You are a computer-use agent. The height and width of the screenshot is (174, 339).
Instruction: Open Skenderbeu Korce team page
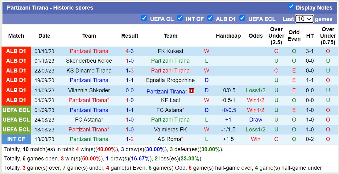89,61
